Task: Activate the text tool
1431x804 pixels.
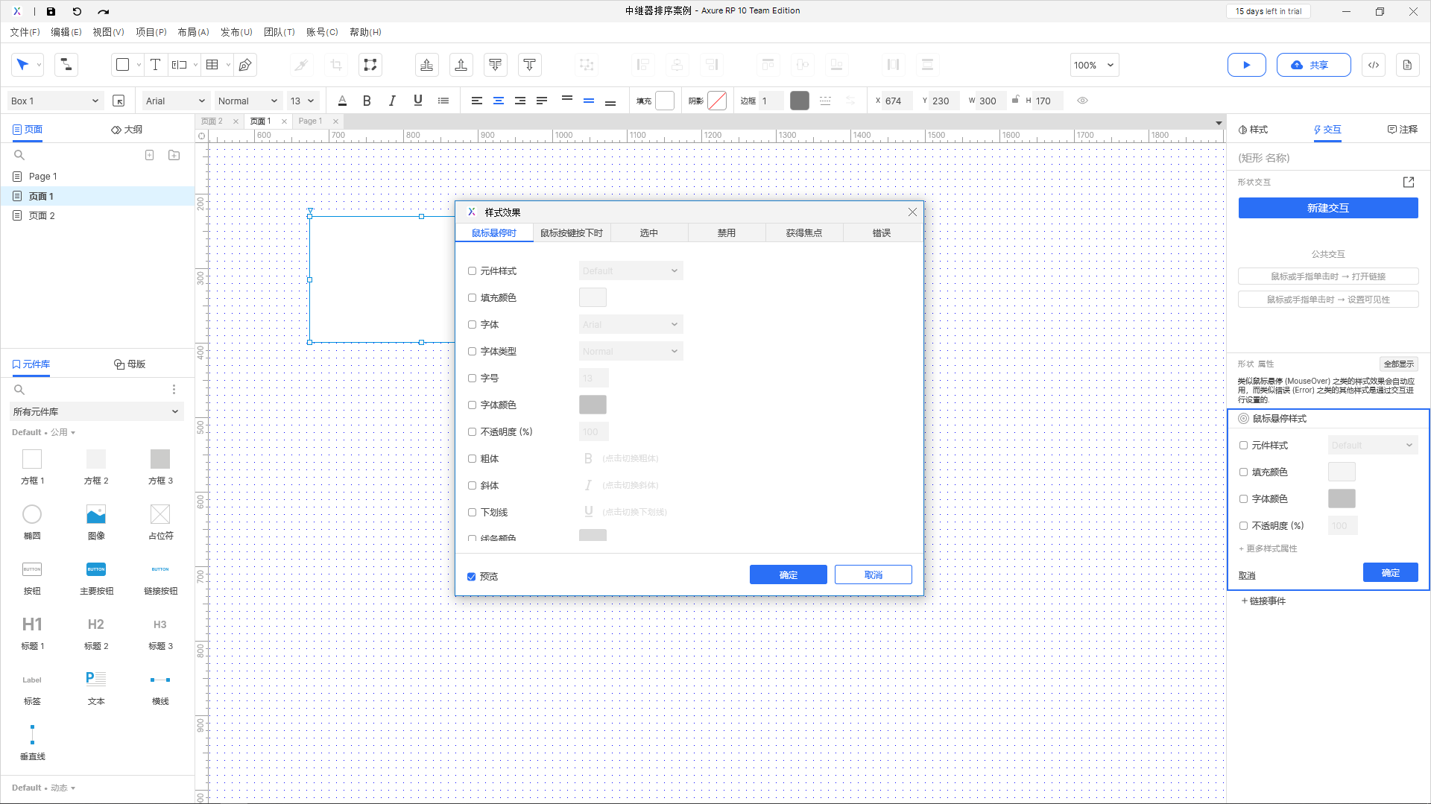Action: (155, 65)
